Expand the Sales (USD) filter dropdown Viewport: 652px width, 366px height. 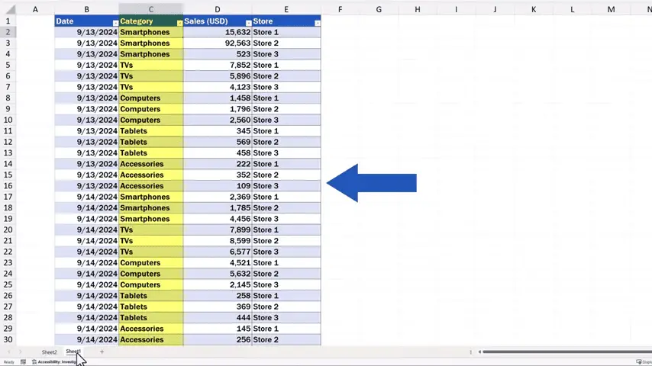coord(248,23)
